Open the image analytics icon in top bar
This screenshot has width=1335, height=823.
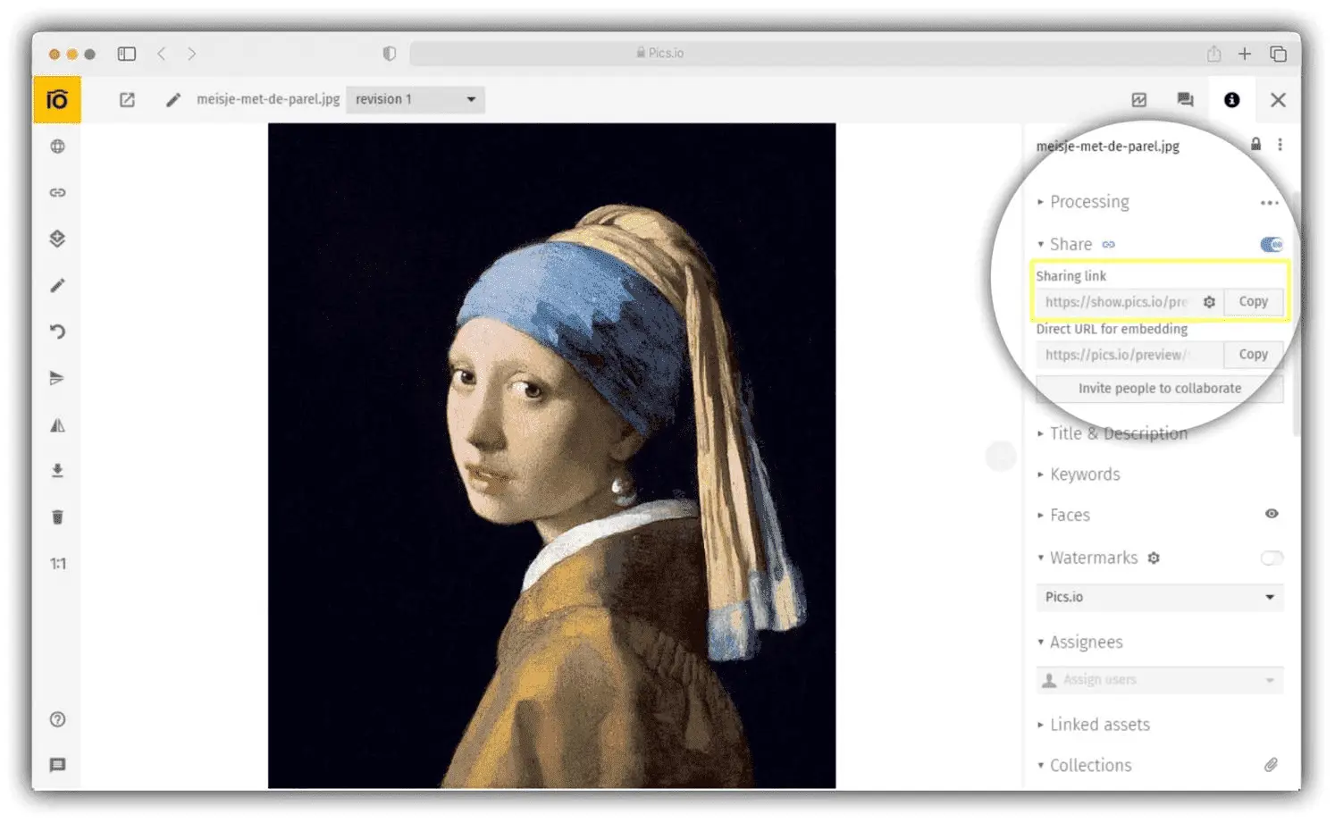point(1138,100)
